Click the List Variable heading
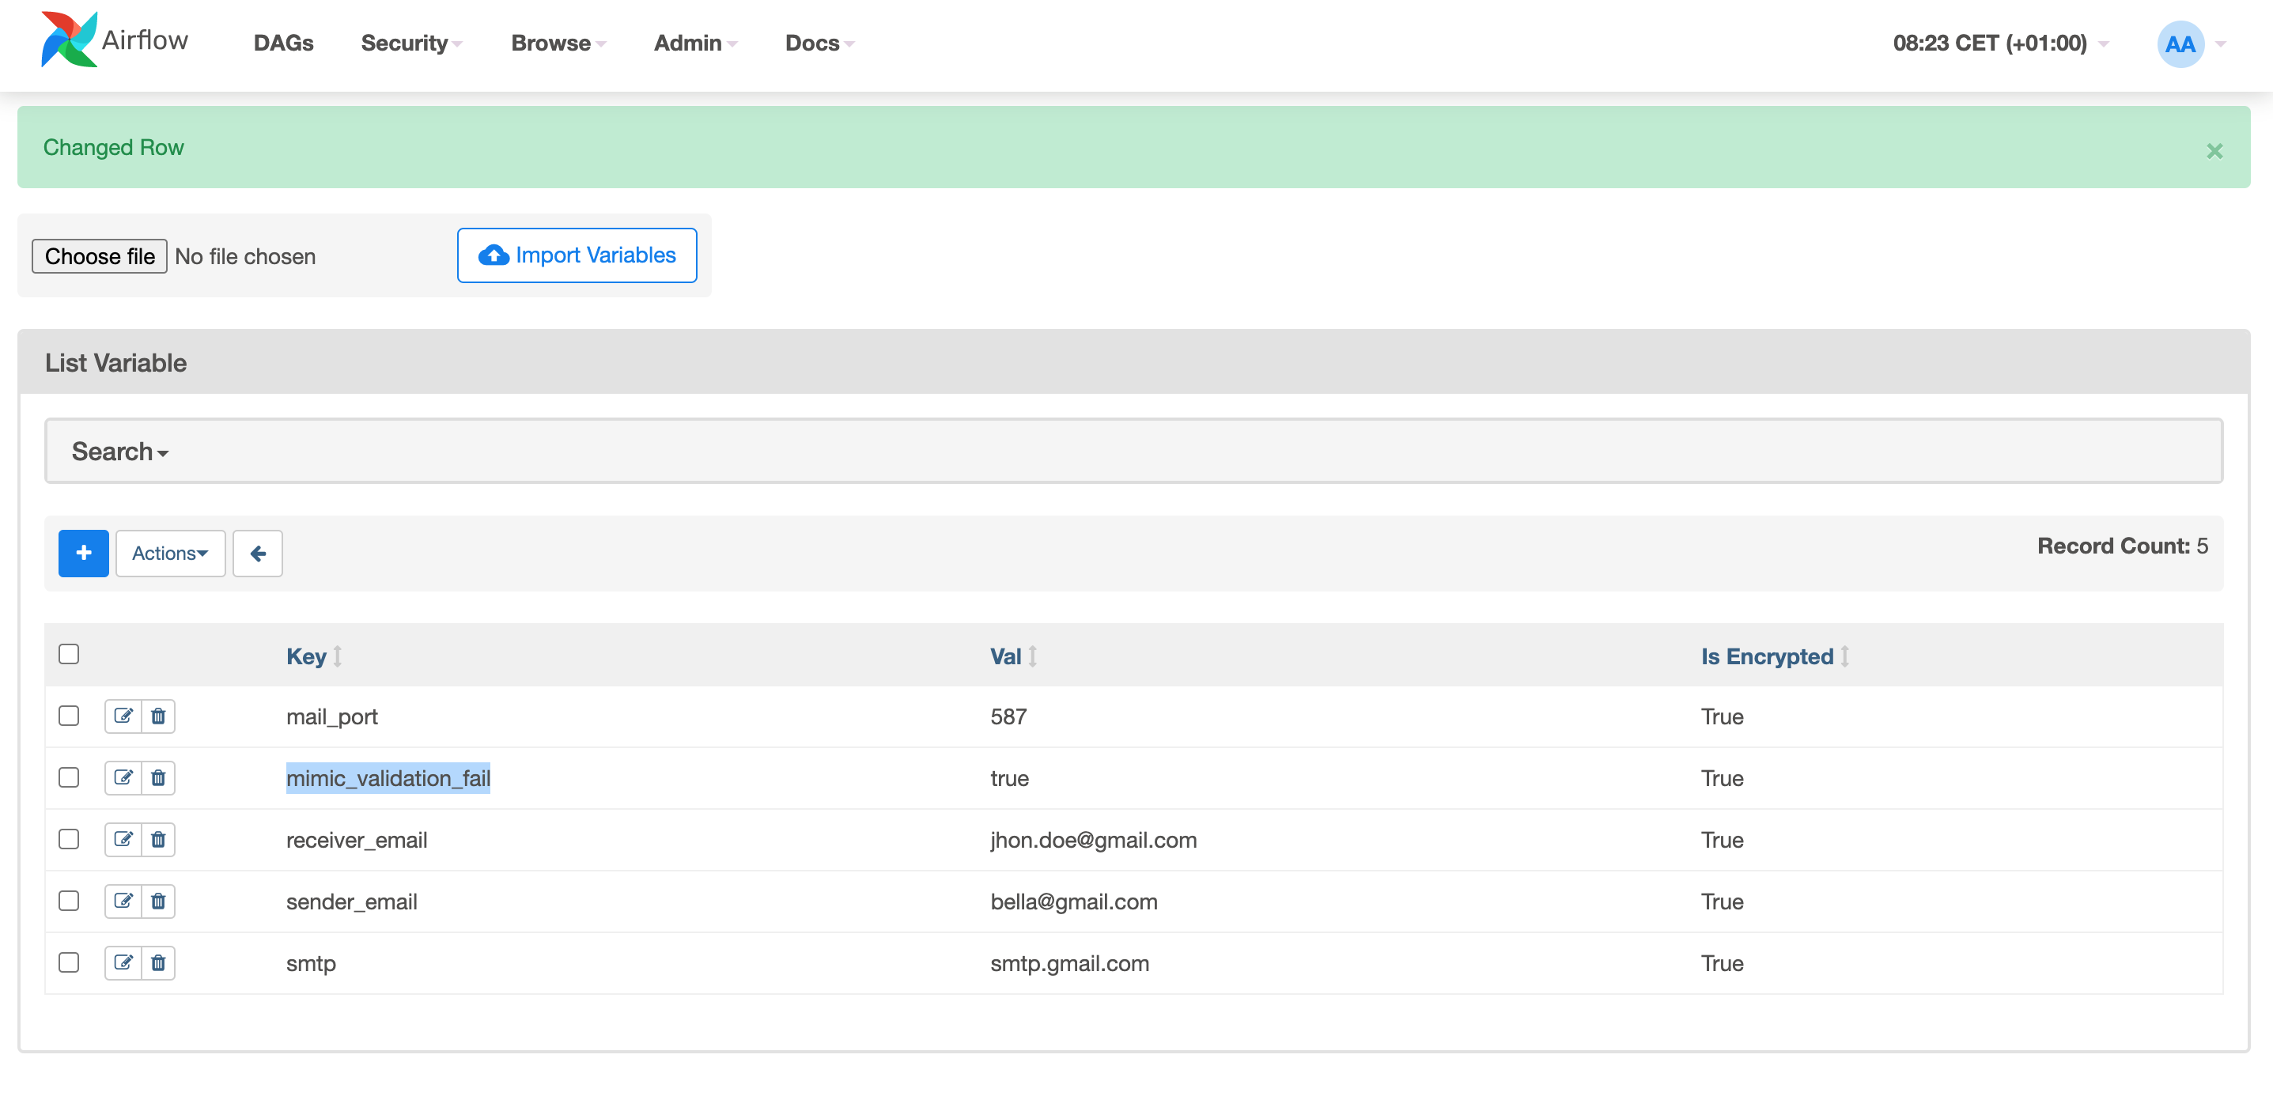The width and height of the screenshot is (2273, 1115). 115,362
